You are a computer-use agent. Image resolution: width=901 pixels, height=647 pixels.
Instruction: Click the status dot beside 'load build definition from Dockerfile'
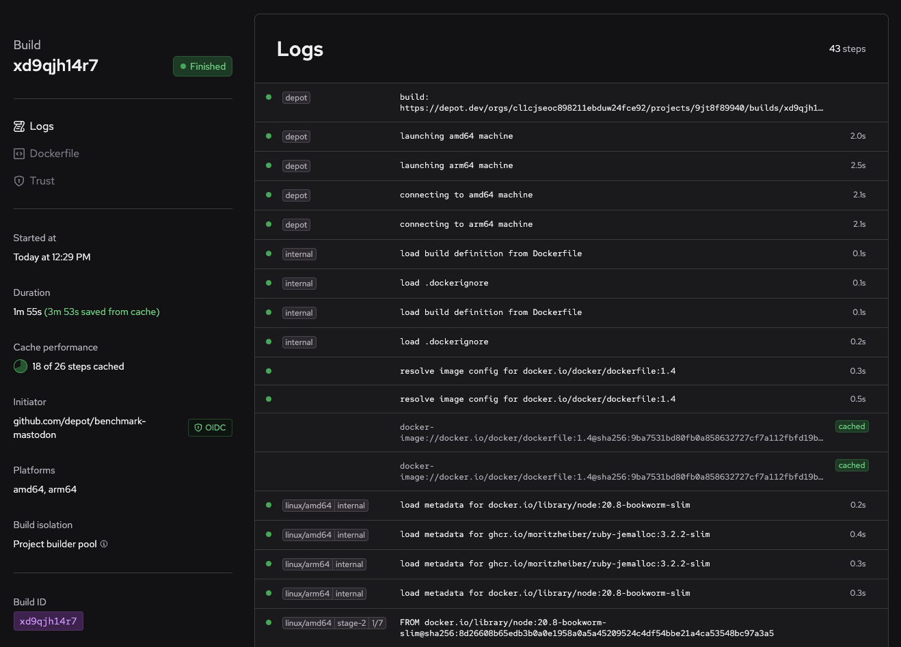point(269,253)
